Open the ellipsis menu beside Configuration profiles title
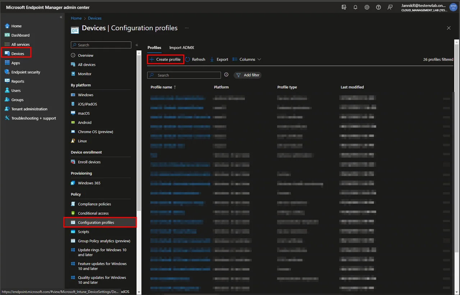 pyautogui.click(x=187, y=28)
